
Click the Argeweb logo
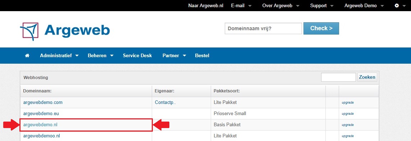(65, 31)
